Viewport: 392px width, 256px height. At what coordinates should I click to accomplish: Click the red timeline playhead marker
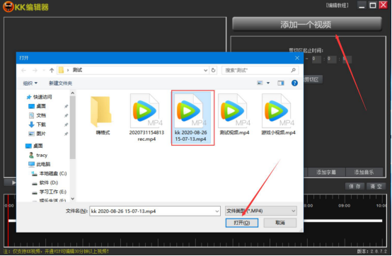(x=8, y=220)
